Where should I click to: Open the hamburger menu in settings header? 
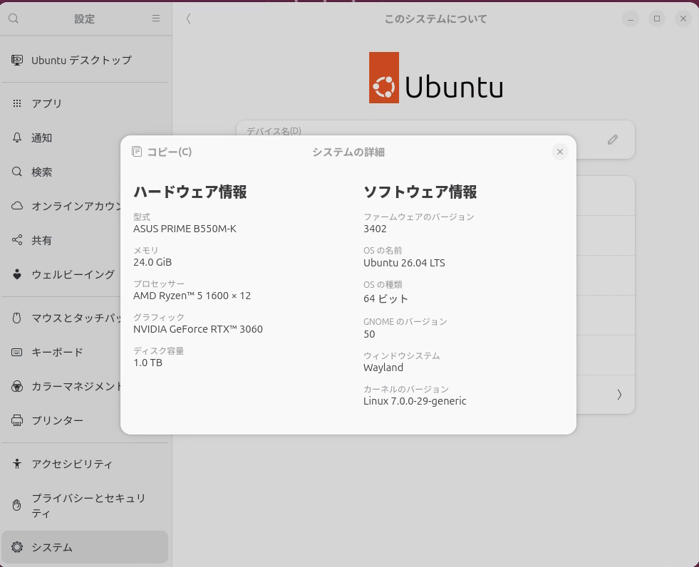[156, 19]
